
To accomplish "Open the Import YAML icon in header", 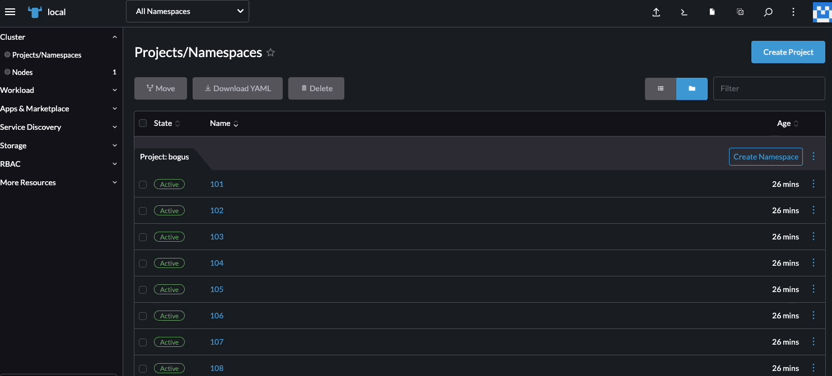I will click(656, 12).
